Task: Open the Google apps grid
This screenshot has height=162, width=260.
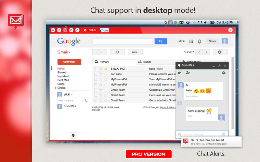Action: [x=191, y=41]
